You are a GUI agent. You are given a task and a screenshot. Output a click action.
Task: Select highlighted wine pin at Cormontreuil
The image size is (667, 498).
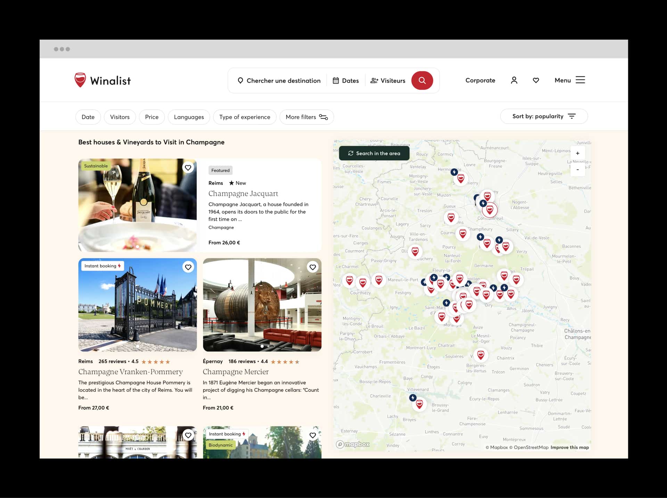(x=490, y=210)
